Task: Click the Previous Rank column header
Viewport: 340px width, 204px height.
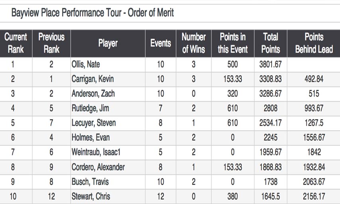Action: pyautogui.click(x=51, y=43)
